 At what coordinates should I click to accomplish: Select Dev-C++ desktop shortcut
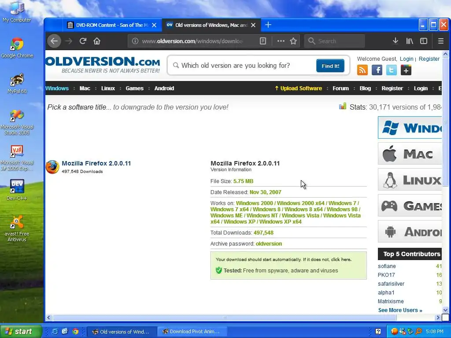tap(17, 190)
